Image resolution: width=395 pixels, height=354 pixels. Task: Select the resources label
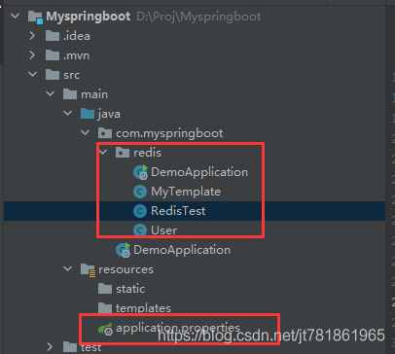(x=126, y=269)
